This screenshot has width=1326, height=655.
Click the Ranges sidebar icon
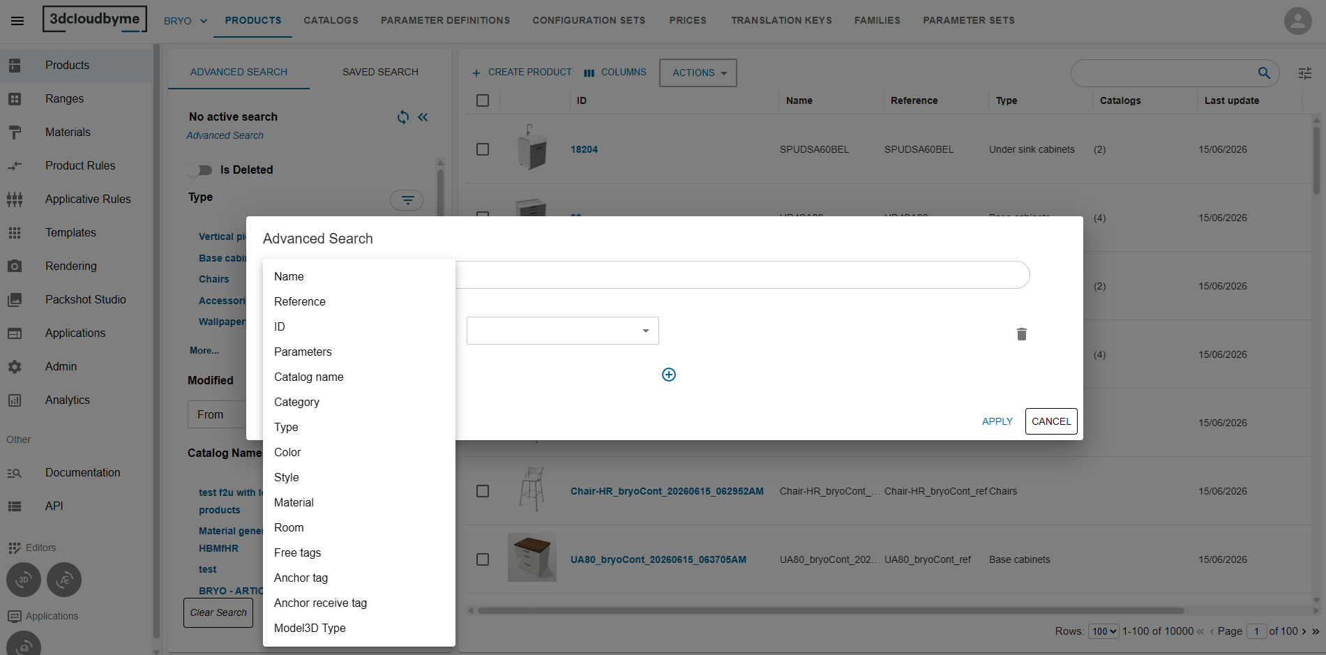[15, 99]
